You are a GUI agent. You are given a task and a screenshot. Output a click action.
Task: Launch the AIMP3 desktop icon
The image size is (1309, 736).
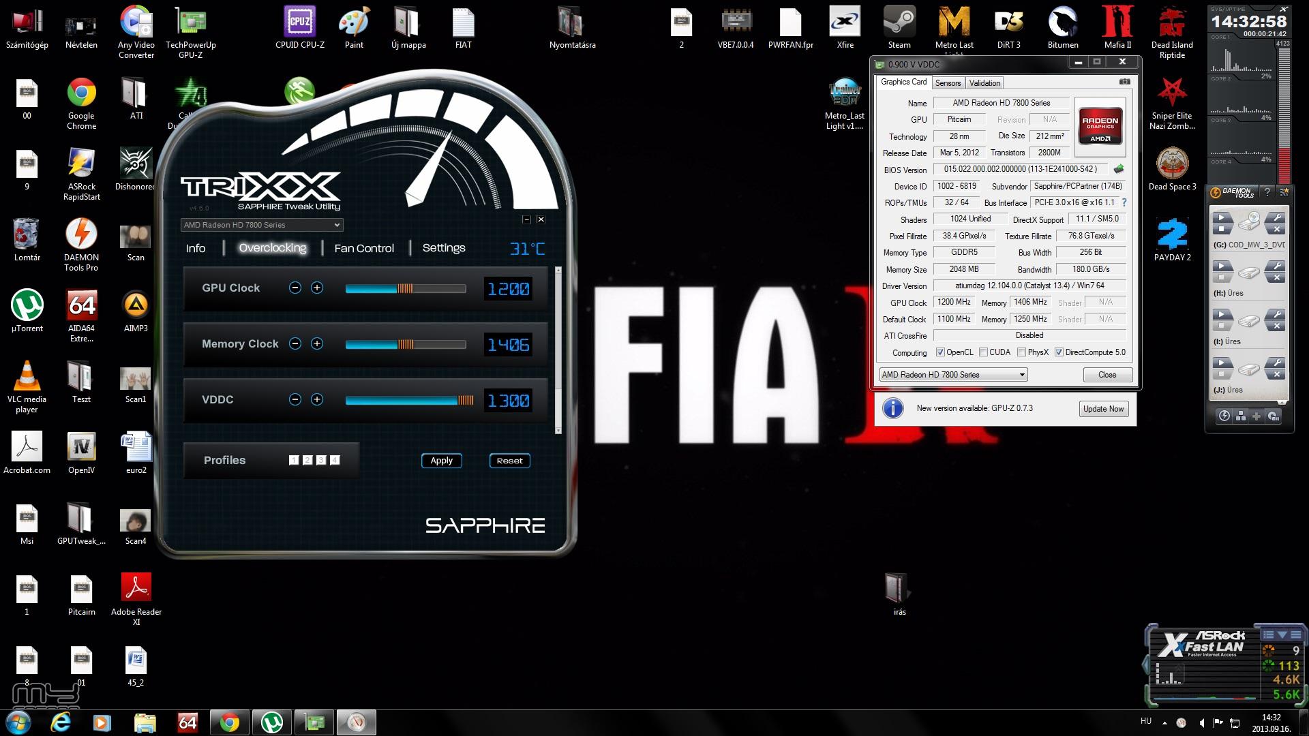(x=136, y=311)
